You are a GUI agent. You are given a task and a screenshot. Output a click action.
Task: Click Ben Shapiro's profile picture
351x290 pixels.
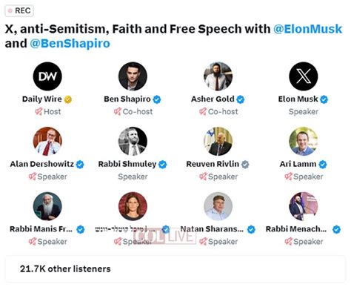pos(133,76)
